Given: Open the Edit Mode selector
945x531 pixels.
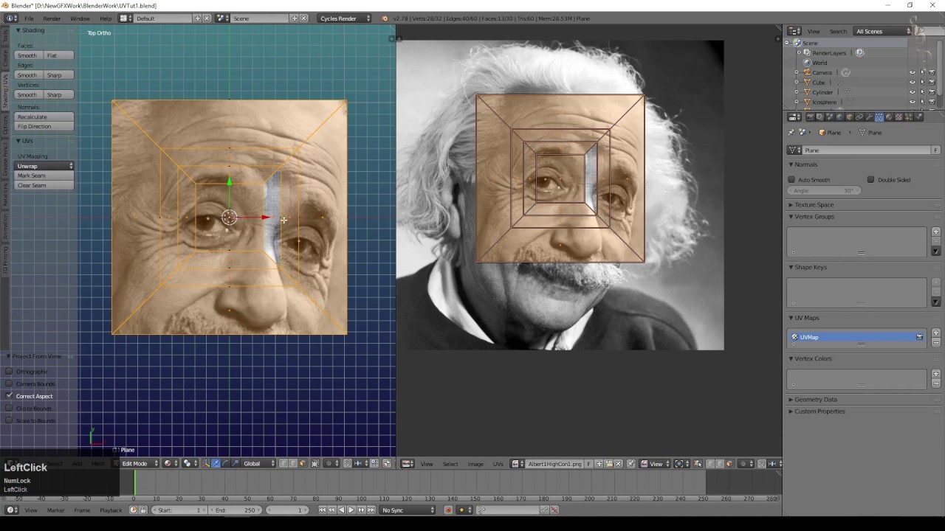Looking at the screenshot, I should point(140,464).
